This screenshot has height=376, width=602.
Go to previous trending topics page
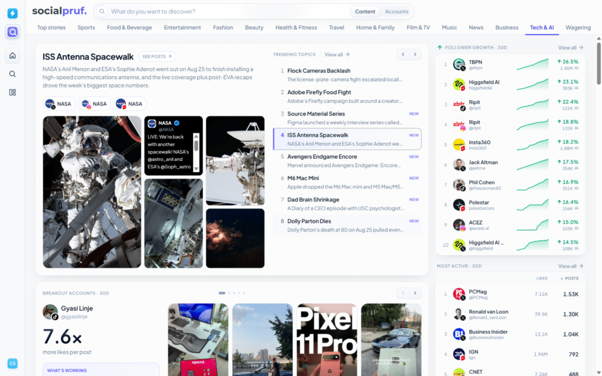click(403, 55)
